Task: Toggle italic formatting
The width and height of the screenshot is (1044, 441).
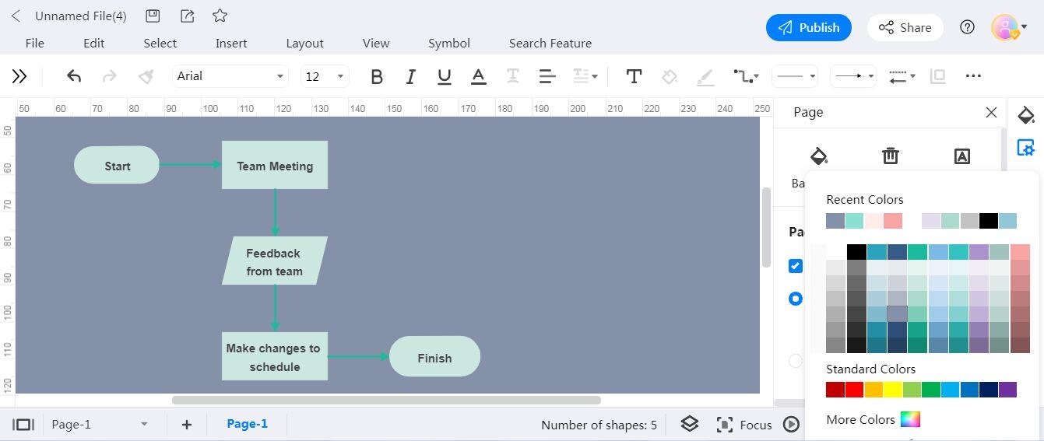Action: click(x=411, y=76)
